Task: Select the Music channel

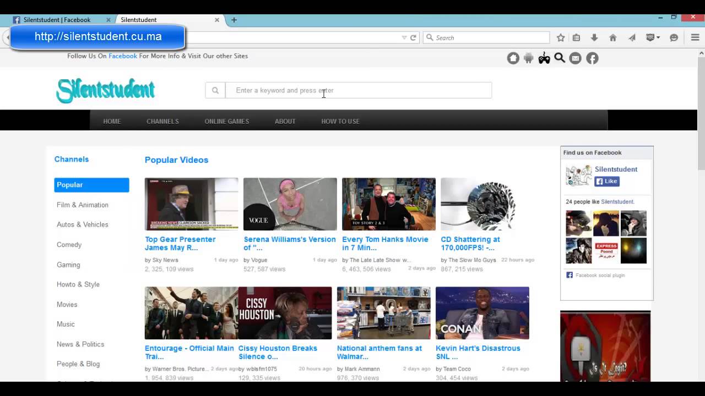Action: 66,324
